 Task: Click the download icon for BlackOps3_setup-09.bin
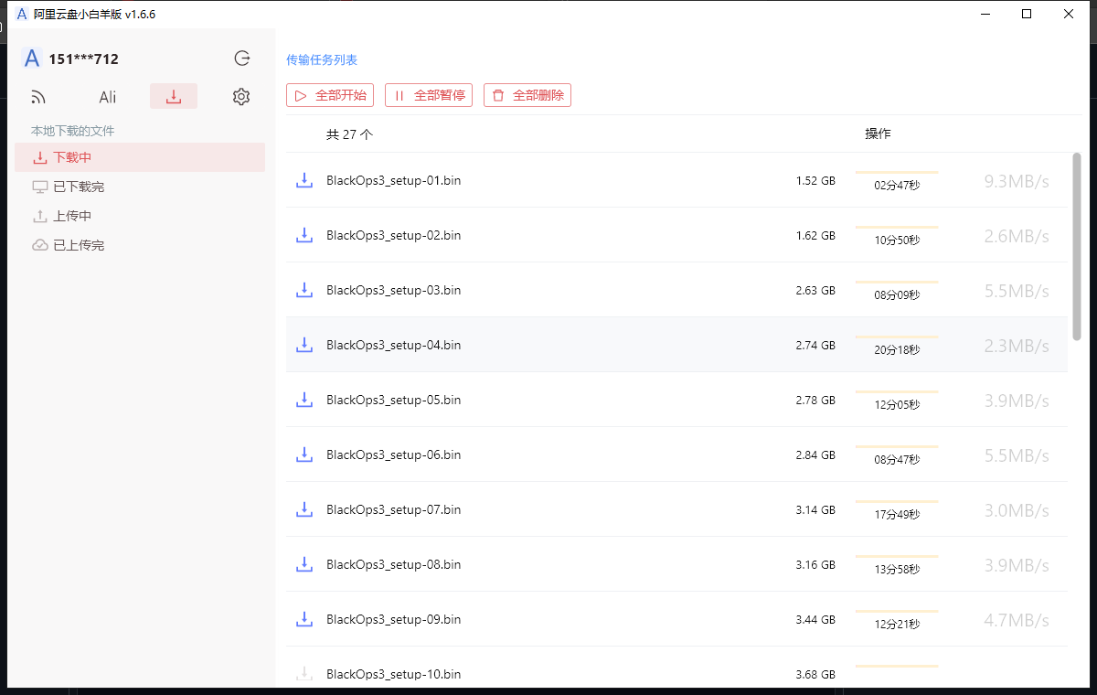point(304,619)
